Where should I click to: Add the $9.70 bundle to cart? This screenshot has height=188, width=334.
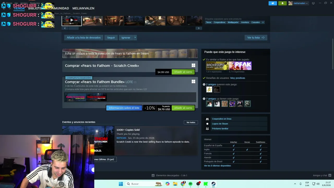183,108
